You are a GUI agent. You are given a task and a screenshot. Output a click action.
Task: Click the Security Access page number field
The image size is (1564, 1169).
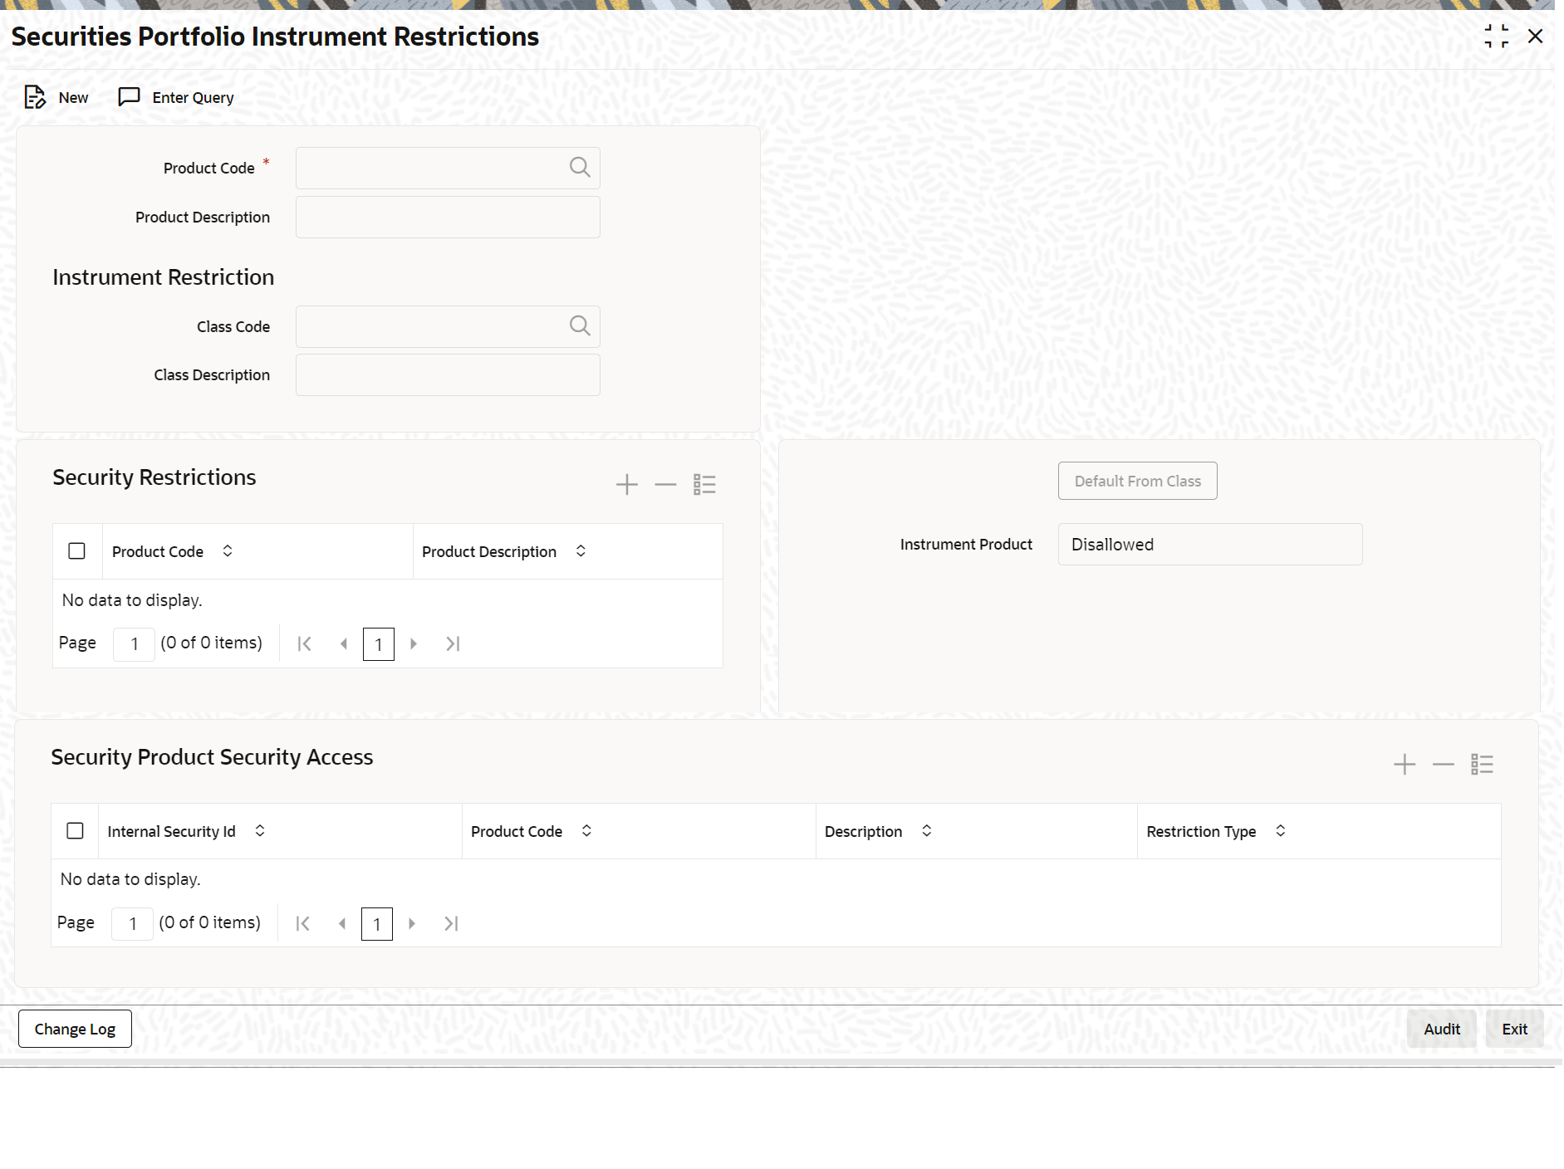pyautogui.click(x=132, y=924)
